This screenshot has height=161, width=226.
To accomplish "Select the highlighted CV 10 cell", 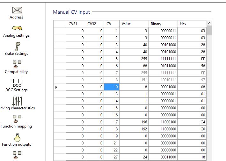I will (x=112, y=87).
